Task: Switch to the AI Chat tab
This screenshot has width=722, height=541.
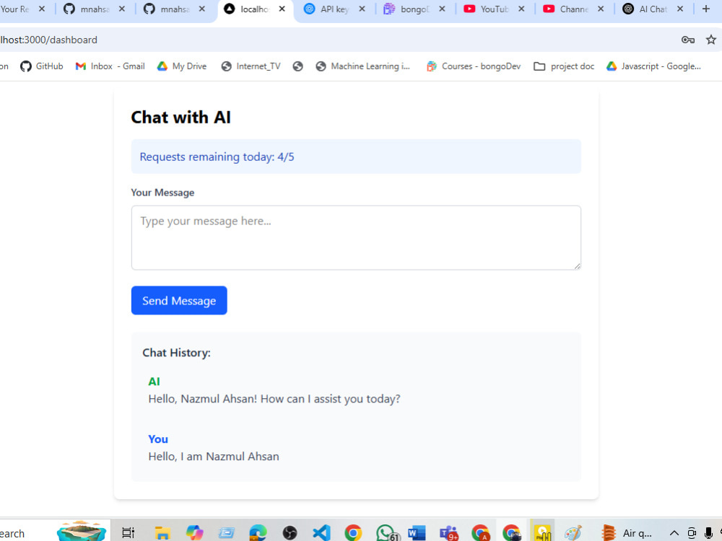Action: [653, 9]
